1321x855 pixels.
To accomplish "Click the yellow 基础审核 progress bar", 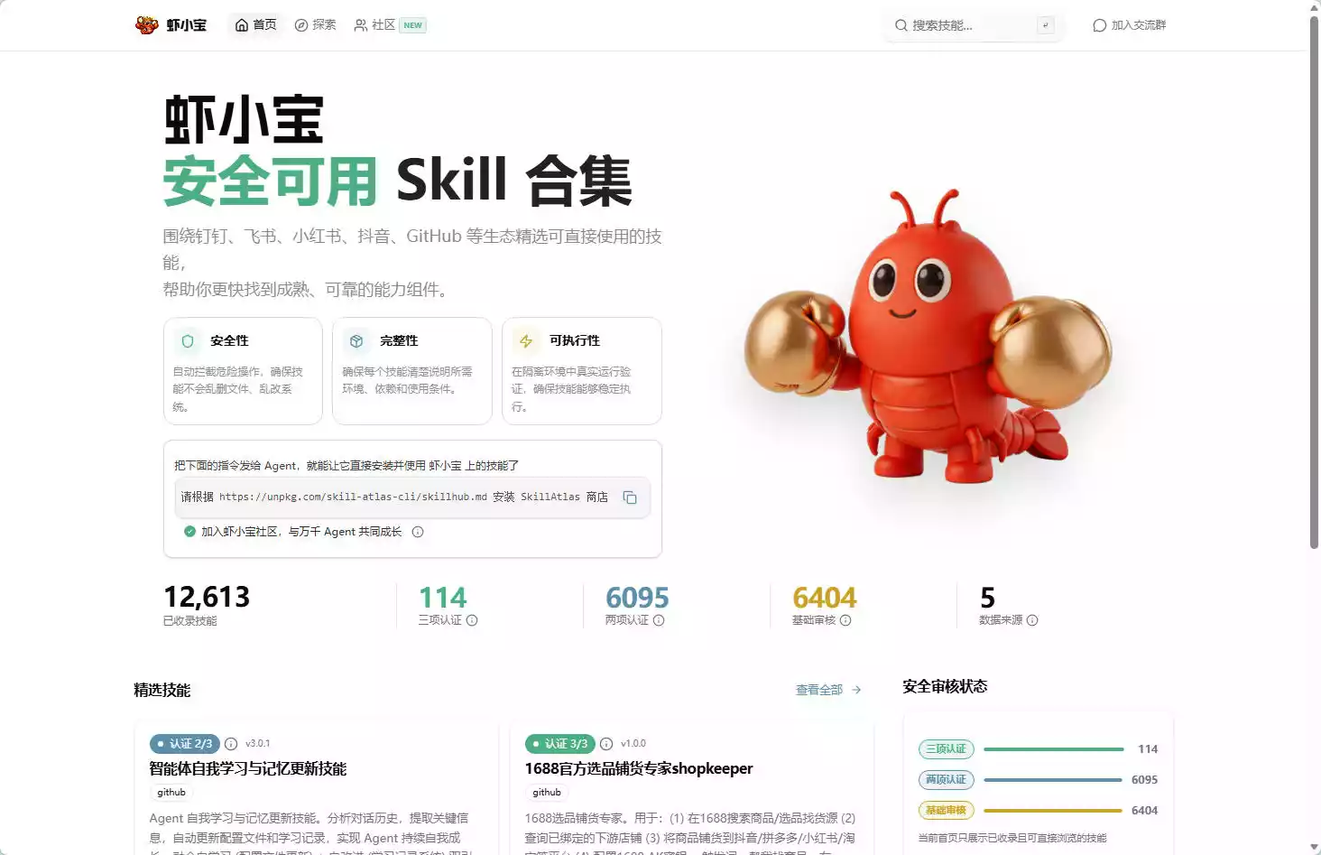I will pyautogui.click(x=1053, y=811).
